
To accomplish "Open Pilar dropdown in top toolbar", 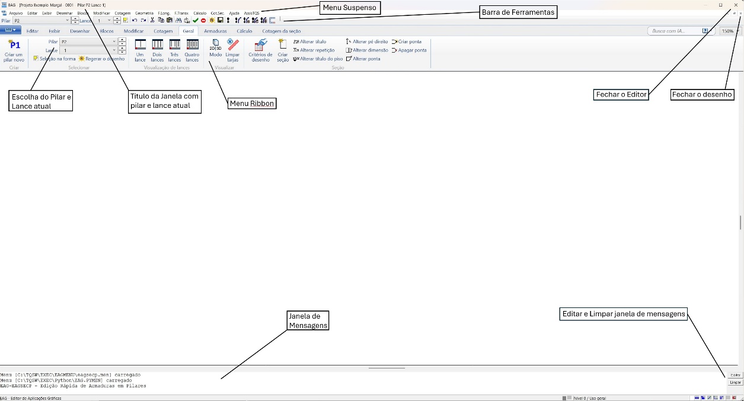I will [41, 20].
